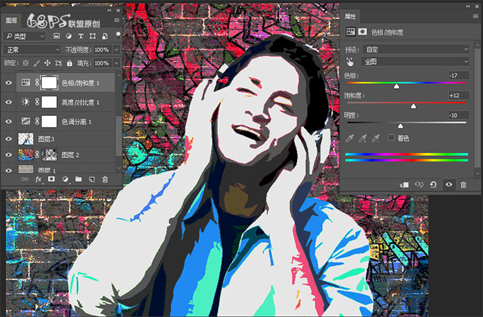Toggle adjustment layer filter icon
Screen dimensions: 483x317
[x=69, y=36]
